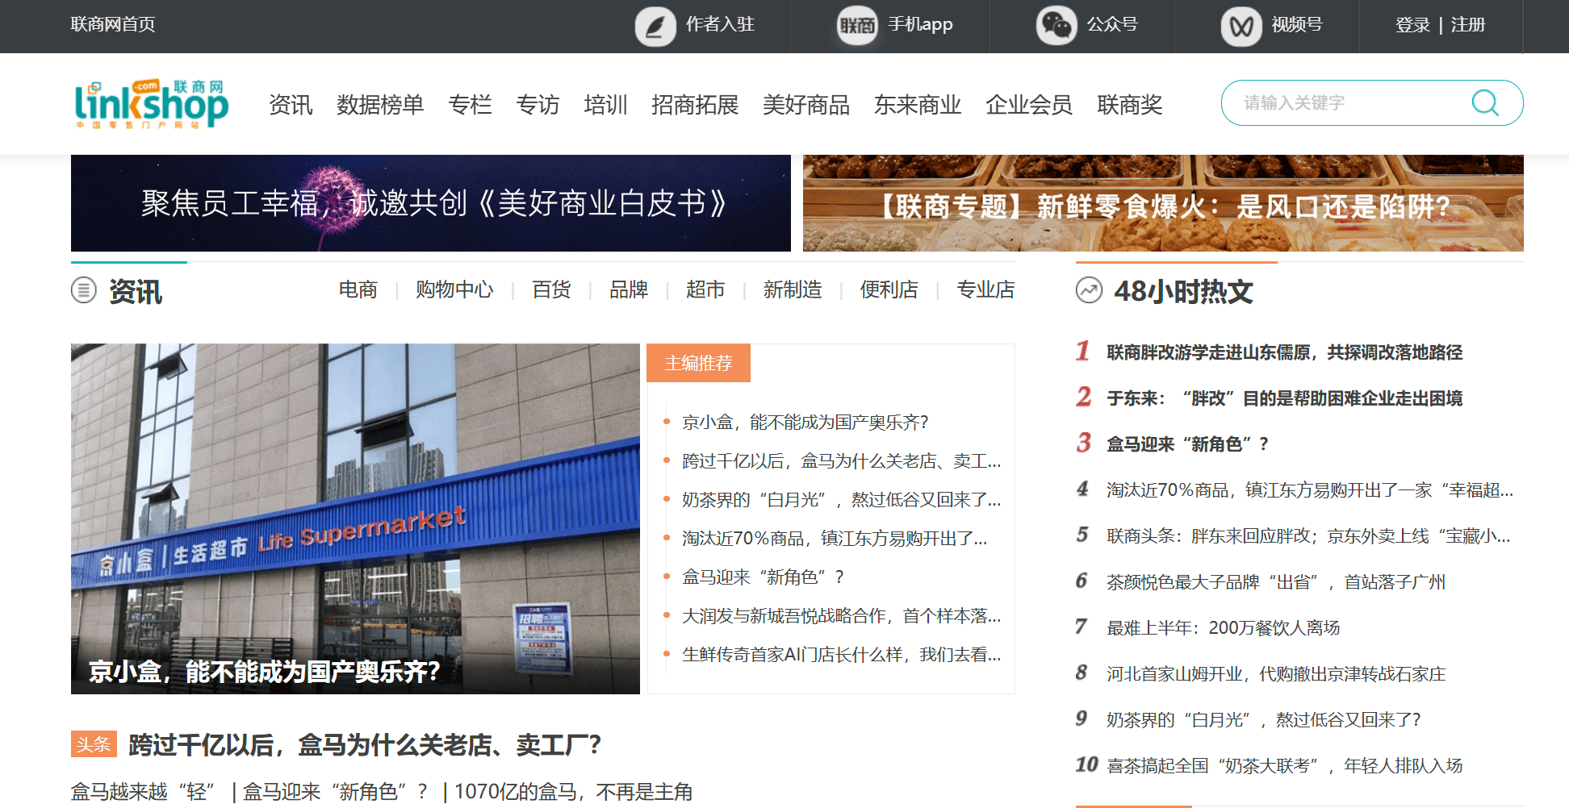
Task: Open the 培训 menu item
Action: 605,105
